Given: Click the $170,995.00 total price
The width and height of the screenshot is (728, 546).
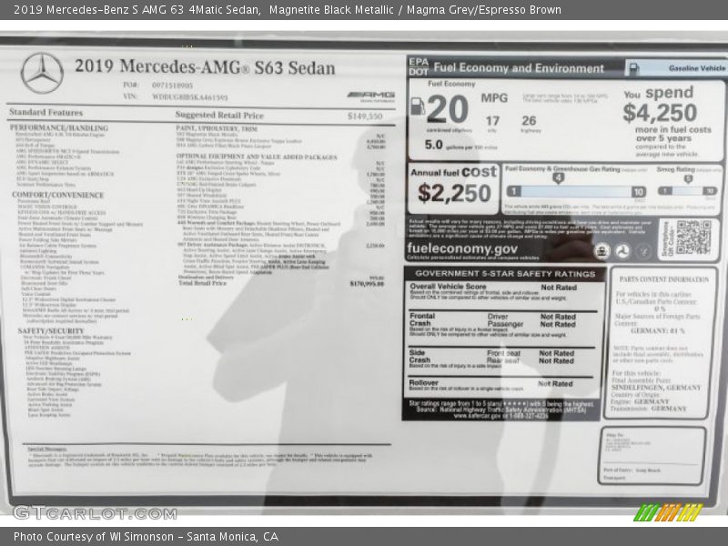Looking at the screenshot, I should coord(367,284).
